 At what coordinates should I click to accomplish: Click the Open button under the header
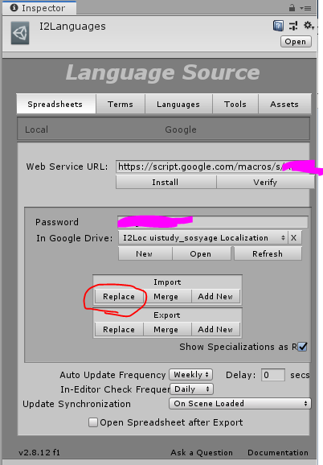[x=296, y=42]
